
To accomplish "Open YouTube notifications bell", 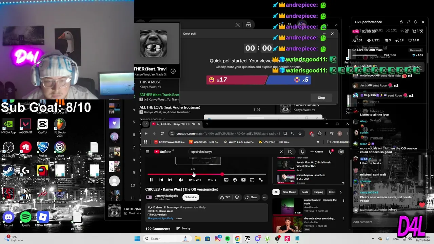I will 331,152.
